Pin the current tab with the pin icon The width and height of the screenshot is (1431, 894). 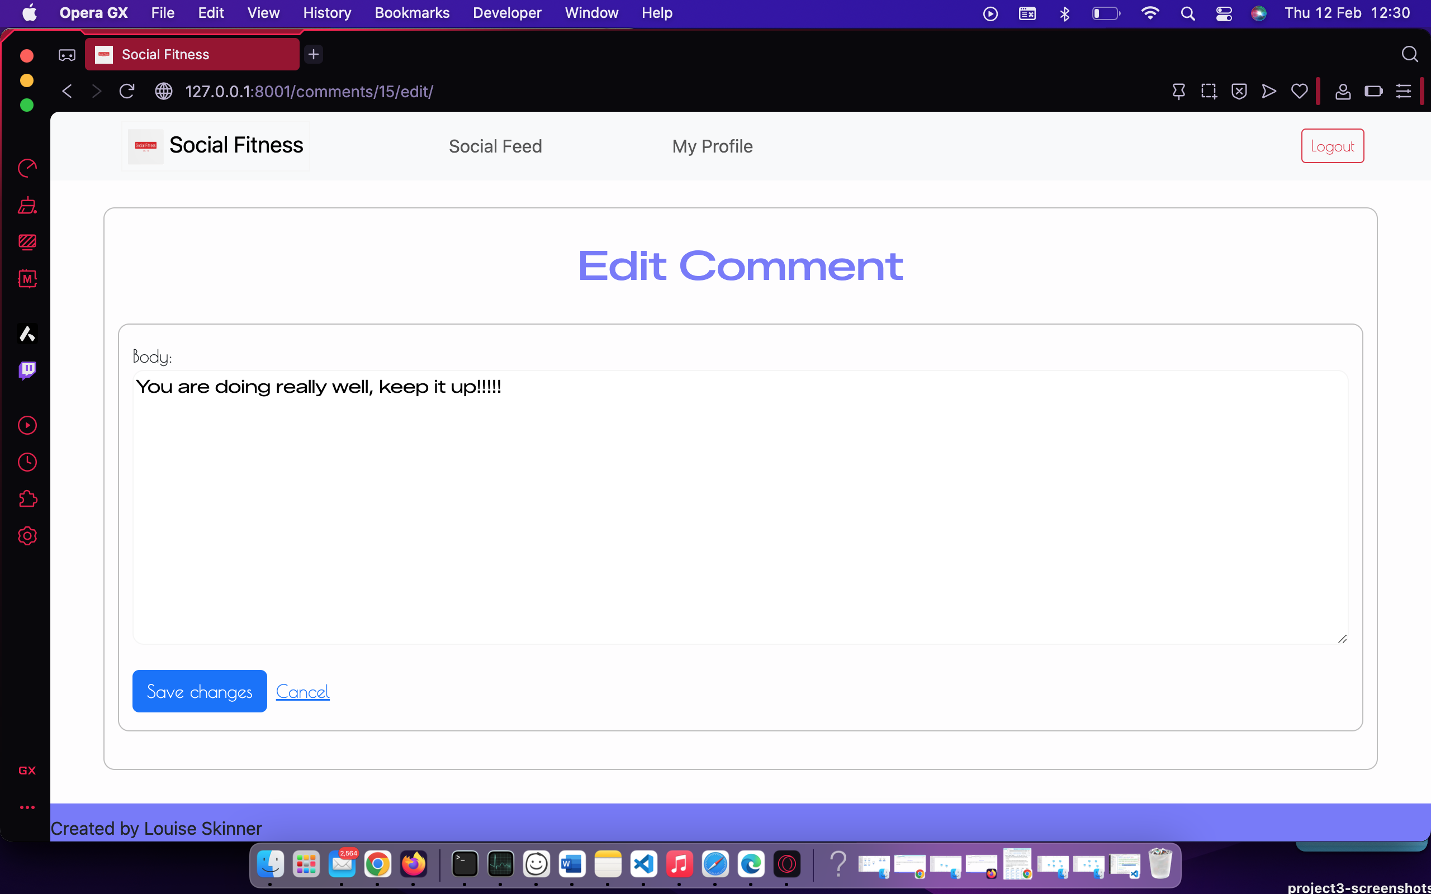pyautogui.click(x=1178, y=91)
